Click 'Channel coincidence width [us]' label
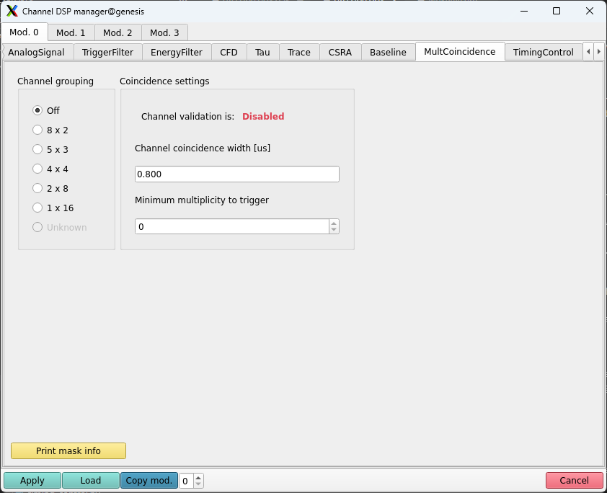 [203, 148]
